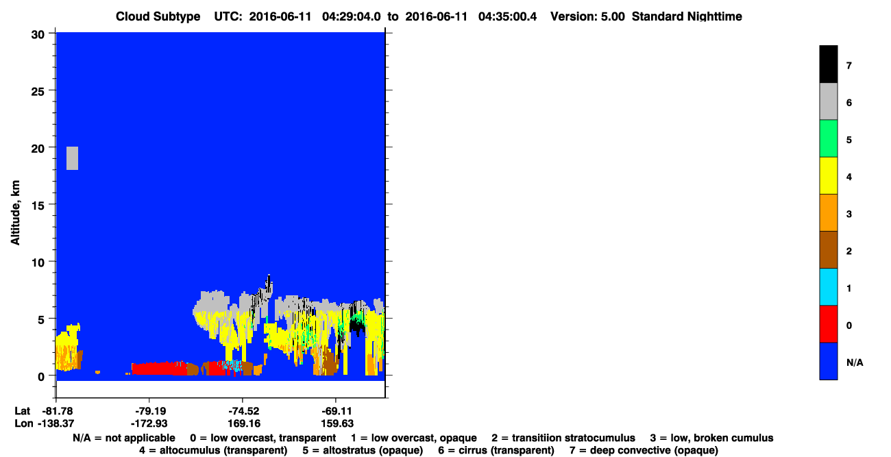
Task: Click the 'Lat' axis row label
Action: click(23, 411)
